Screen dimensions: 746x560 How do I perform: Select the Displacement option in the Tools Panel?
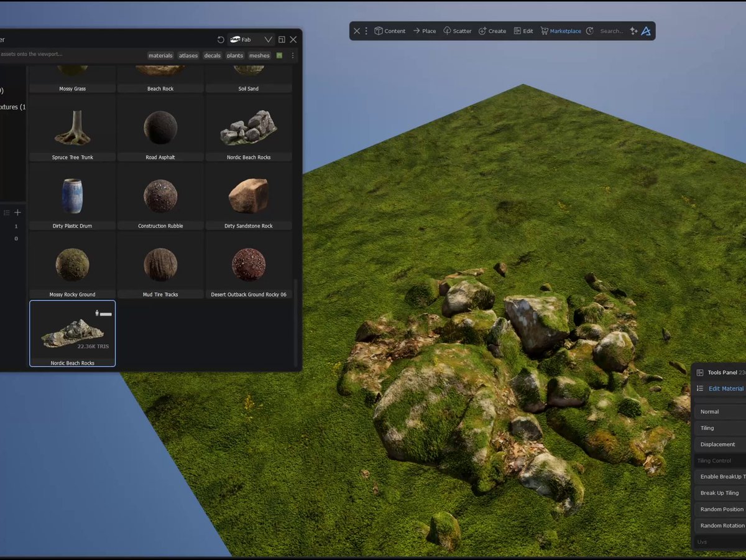(x=720, y=444)
